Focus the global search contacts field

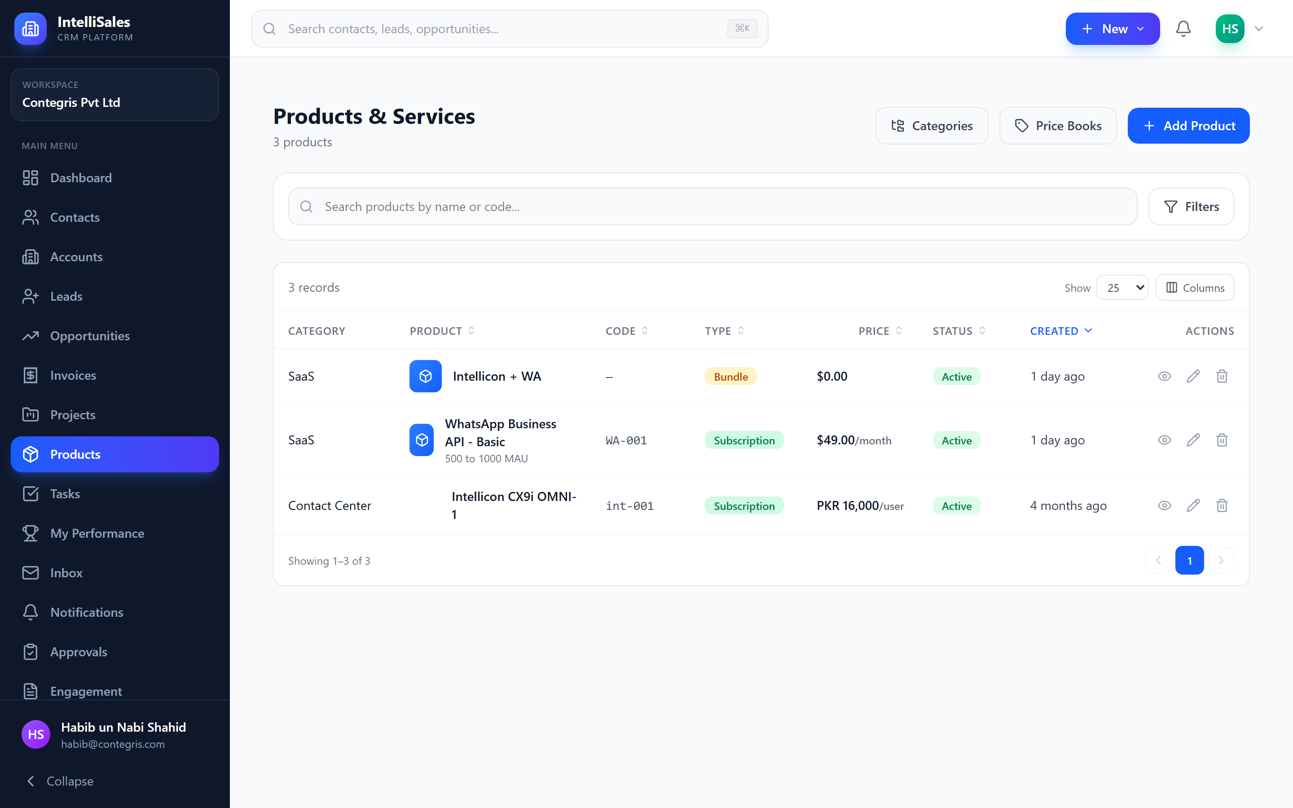coord(510,29)
